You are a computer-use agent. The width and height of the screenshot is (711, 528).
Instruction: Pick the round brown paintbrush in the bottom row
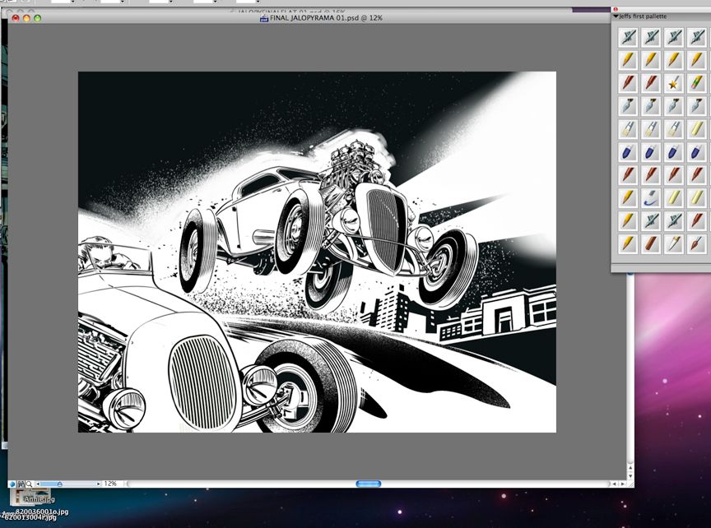click(696, 243)
